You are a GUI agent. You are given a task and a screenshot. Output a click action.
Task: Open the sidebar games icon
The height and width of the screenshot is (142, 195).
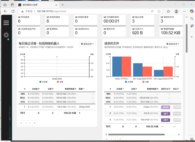[x=192, y=26]
